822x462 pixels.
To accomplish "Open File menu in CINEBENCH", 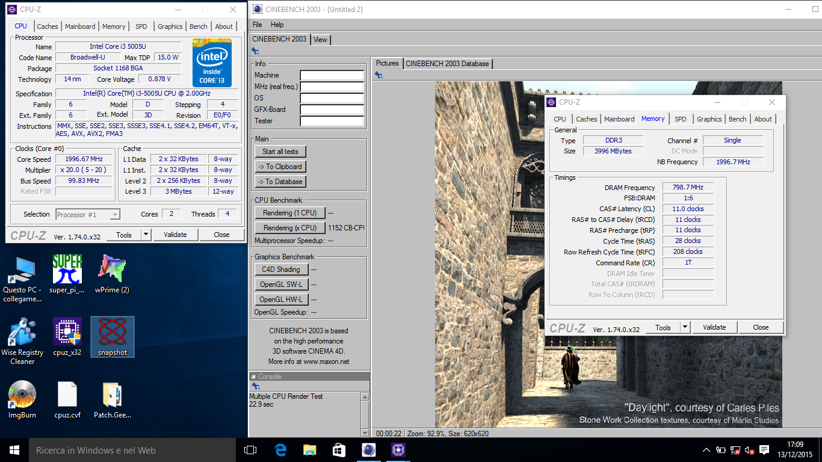I will point(258,25).
